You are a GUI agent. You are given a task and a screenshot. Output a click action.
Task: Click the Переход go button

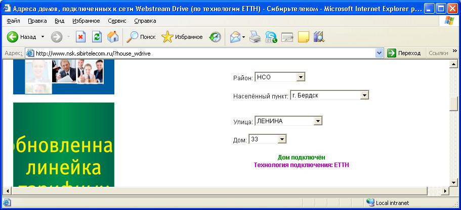coord(404,54)
